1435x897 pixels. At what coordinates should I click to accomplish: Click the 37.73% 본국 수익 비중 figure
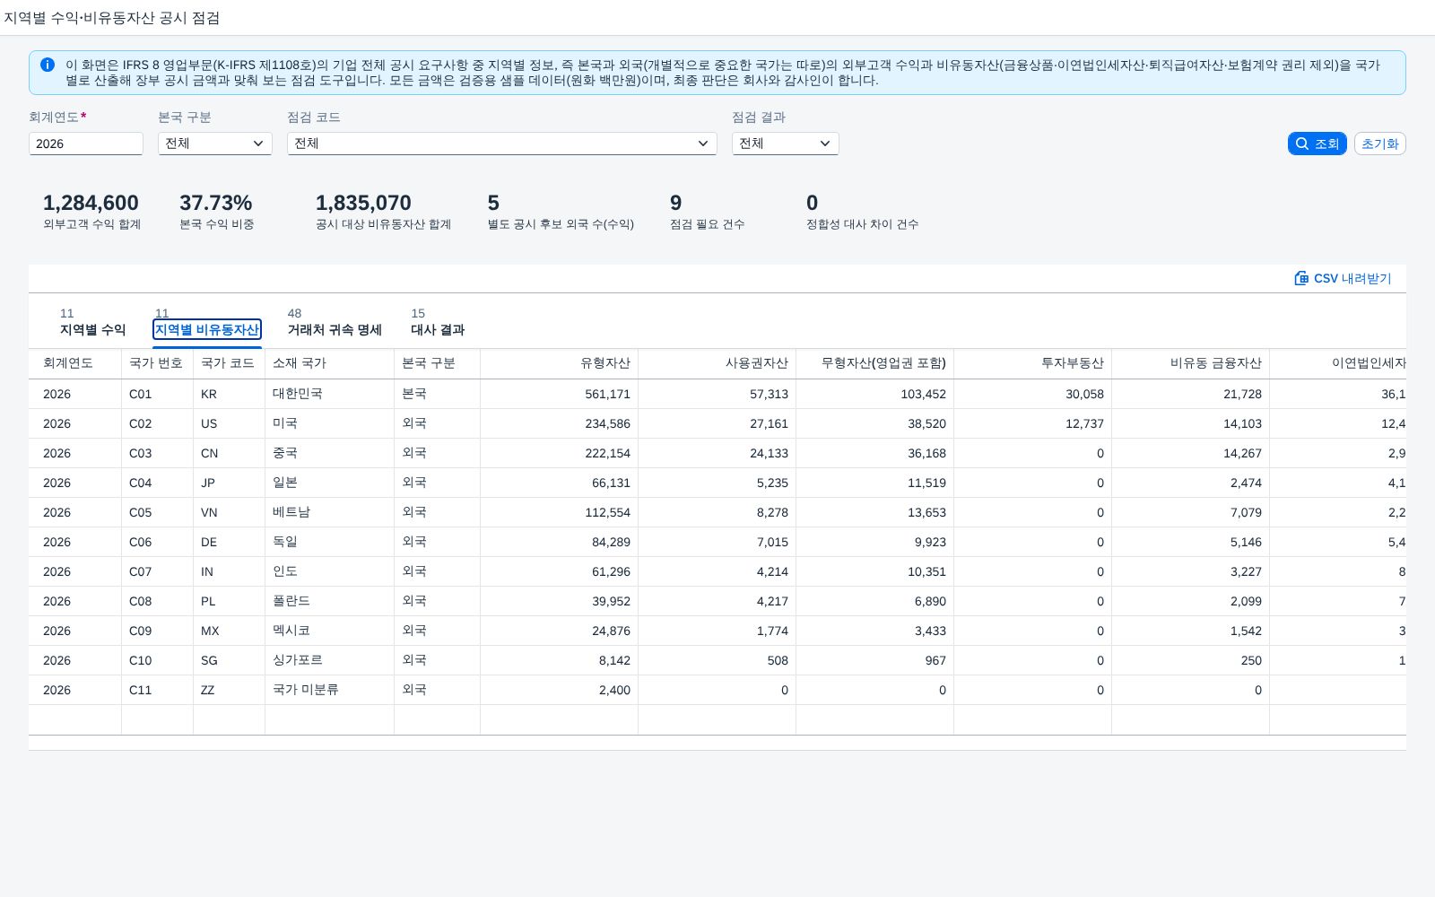coord(215,203)
